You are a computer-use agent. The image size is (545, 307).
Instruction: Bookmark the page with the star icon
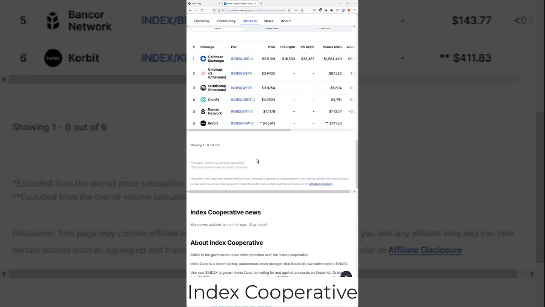(302, 10)
